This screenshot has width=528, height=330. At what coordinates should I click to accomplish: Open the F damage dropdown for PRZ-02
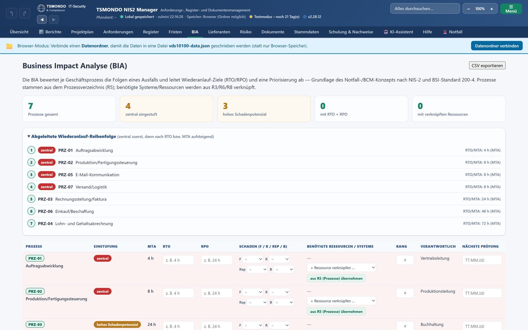click(253, 292)
